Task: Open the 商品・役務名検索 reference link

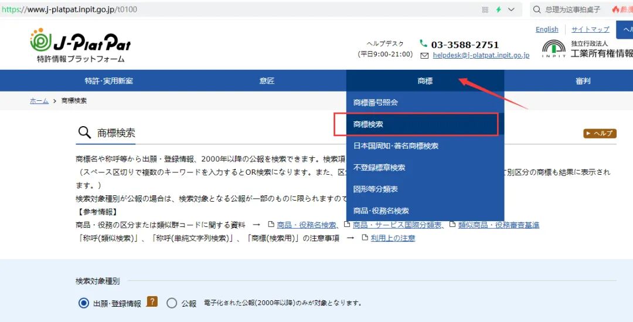Action: (x=307, y=225)
